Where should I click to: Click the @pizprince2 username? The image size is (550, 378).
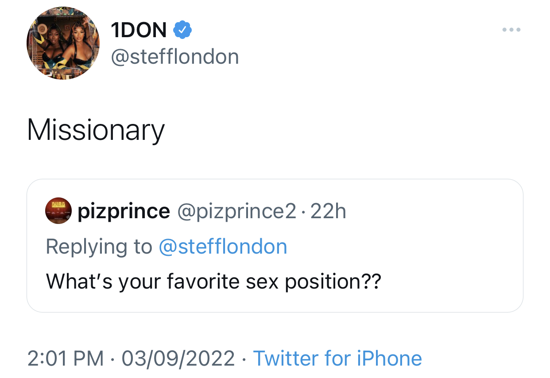coord(236,212)
